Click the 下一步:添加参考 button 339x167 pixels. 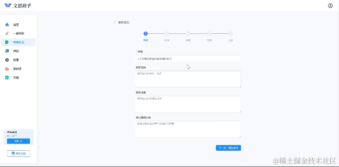coord(228,148)
